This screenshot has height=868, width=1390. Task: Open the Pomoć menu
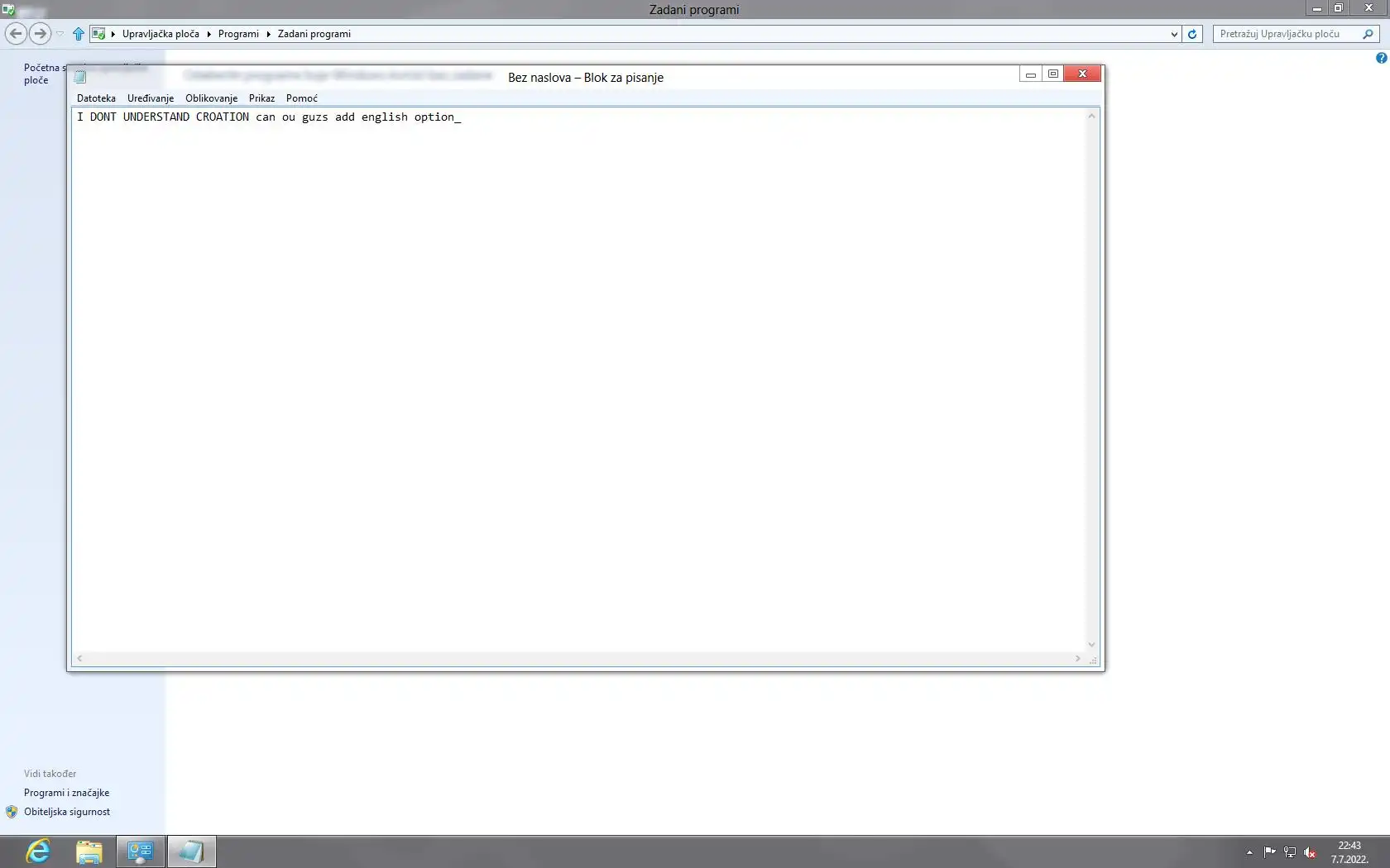coord(301,98)
